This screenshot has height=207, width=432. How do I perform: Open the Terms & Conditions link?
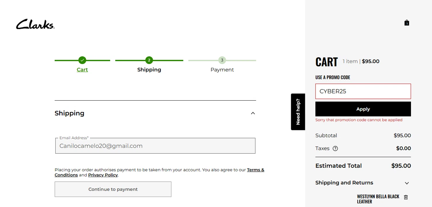255,170
